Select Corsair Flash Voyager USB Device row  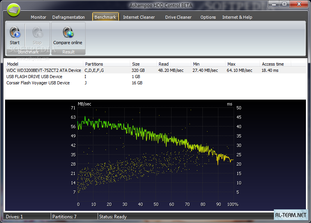click(155, 83)
